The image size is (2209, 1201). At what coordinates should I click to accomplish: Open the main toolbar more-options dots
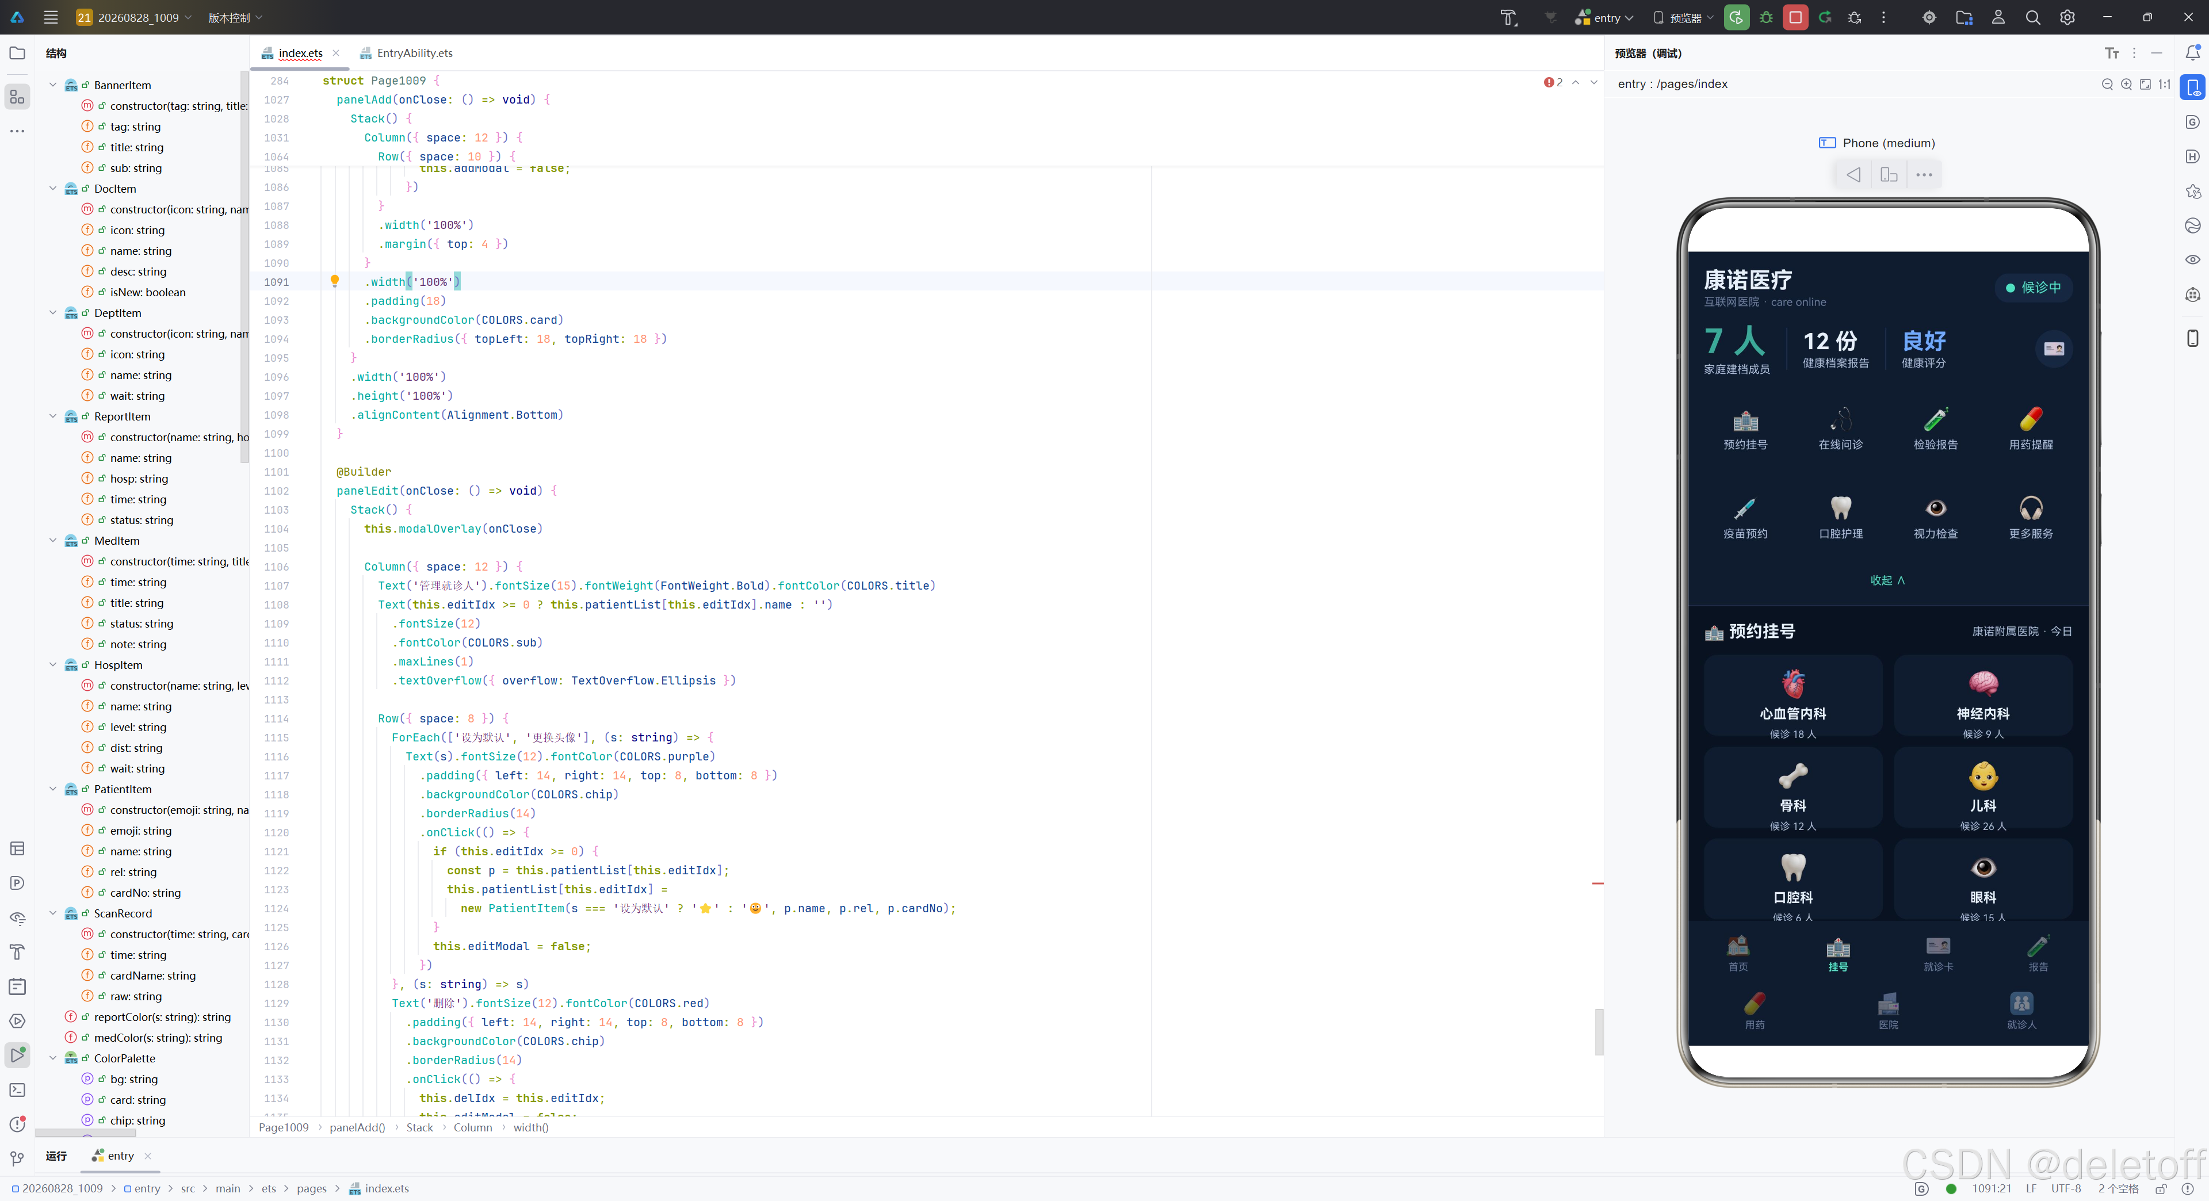pos(1884,17)
